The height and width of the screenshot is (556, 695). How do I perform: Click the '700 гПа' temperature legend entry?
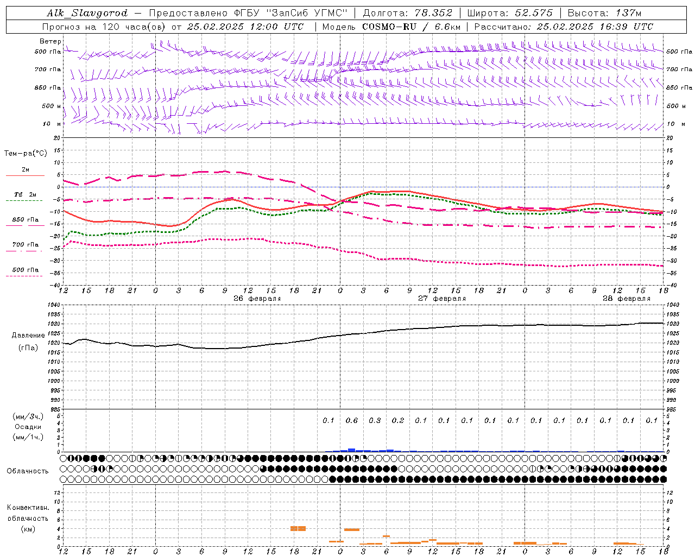(26, 245)
